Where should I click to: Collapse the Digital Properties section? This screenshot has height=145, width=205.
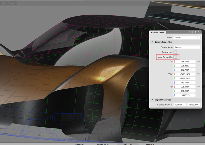tap(152, 100)
